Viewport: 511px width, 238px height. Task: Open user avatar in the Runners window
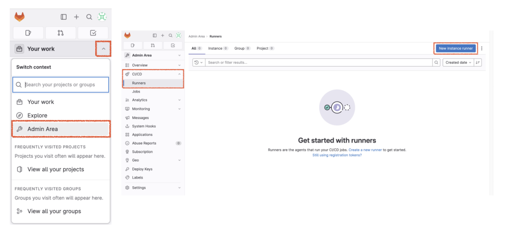[178, 36]
